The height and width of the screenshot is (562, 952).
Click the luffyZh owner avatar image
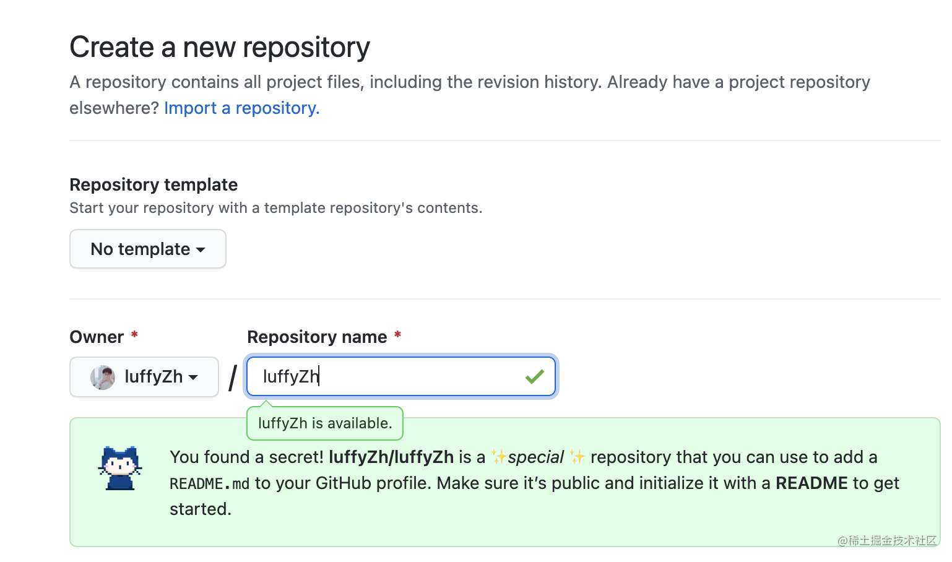[103, 377]
